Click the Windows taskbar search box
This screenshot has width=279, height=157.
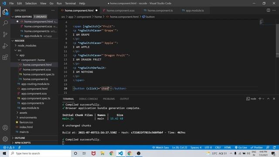tap(40, 153)
